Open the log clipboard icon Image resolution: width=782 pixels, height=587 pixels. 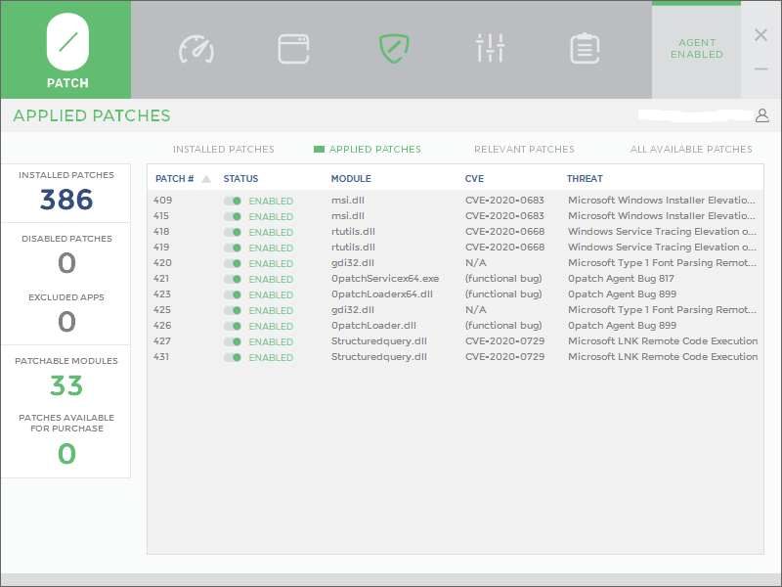tap(585, 48)
